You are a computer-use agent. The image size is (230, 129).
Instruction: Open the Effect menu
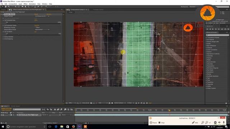pos(26,4)
